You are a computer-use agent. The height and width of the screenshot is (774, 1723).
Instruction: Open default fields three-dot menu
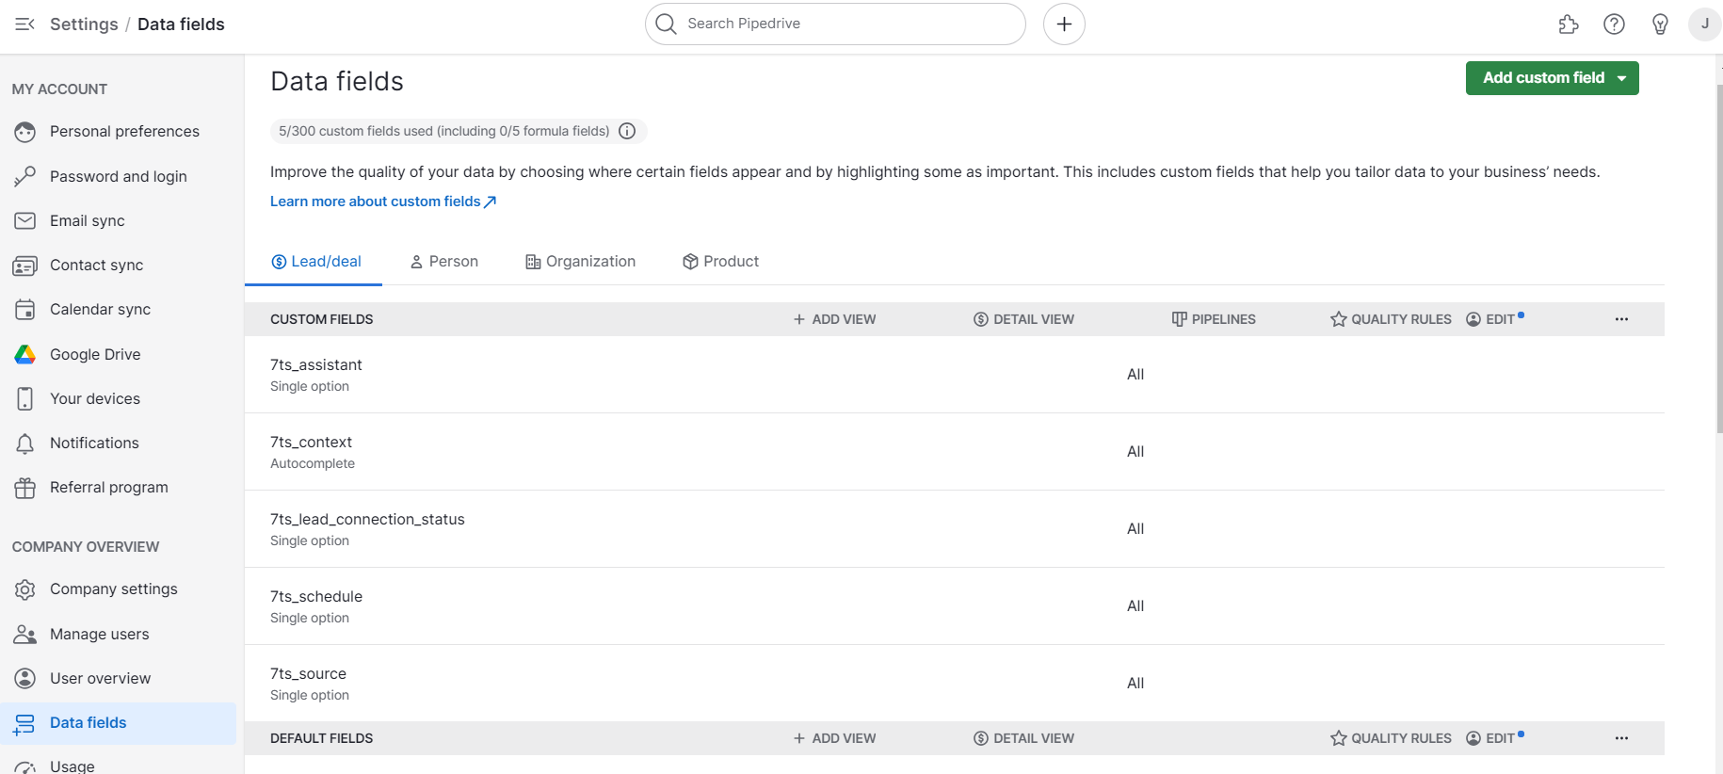1621,738
